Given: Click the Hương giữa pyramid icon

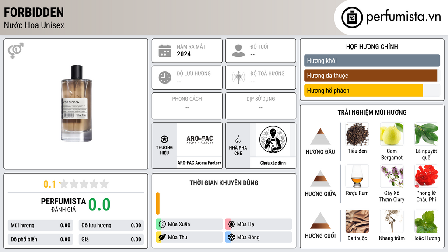Looking at the screenshot, I should tap(320, 178).
